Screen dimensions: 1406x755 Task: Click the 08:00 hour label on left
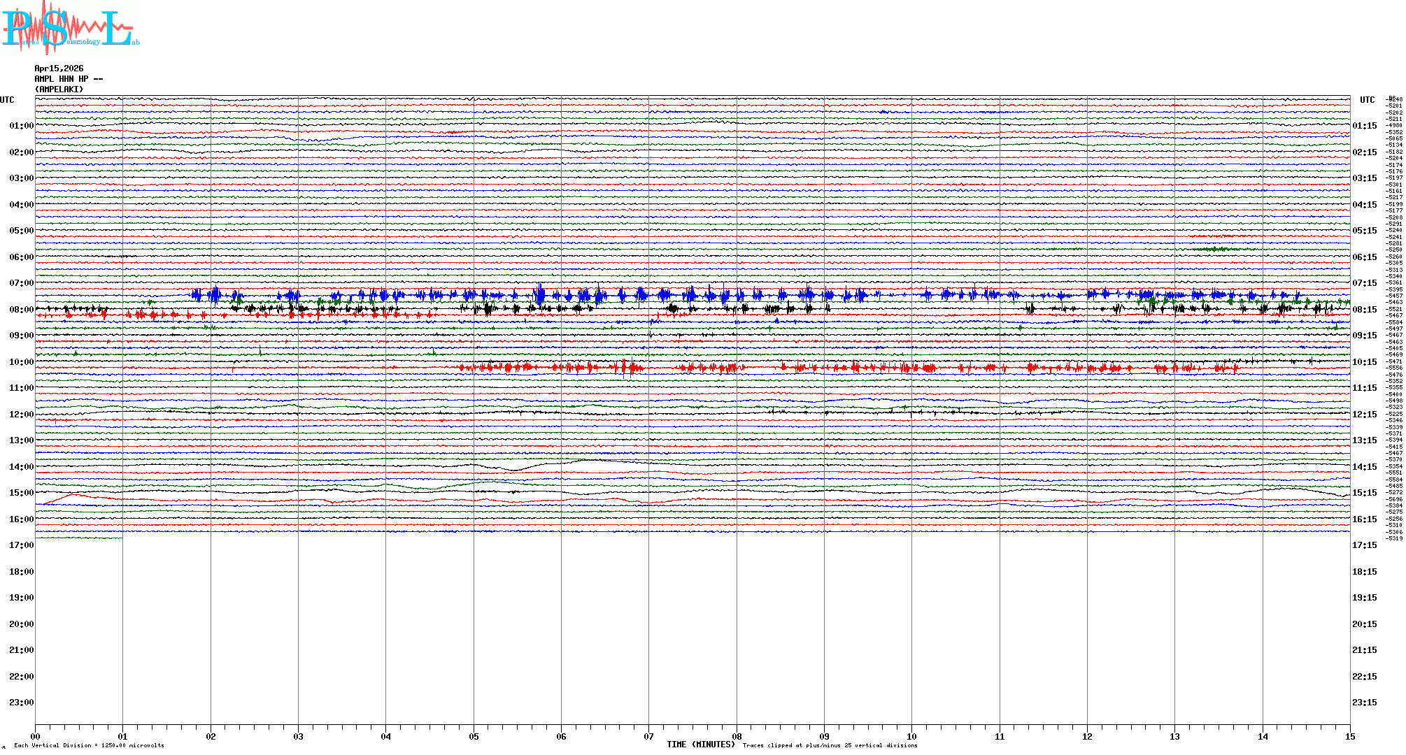pyautogui.click(x=21, y=310)
